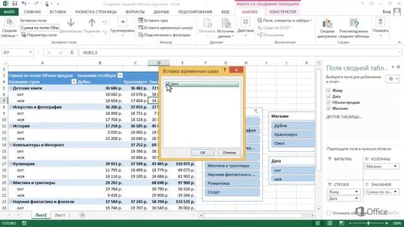The width and height of the screenshot is (404, 227).
Task: Close the pivot table fields pane
Action: (398, 67)
